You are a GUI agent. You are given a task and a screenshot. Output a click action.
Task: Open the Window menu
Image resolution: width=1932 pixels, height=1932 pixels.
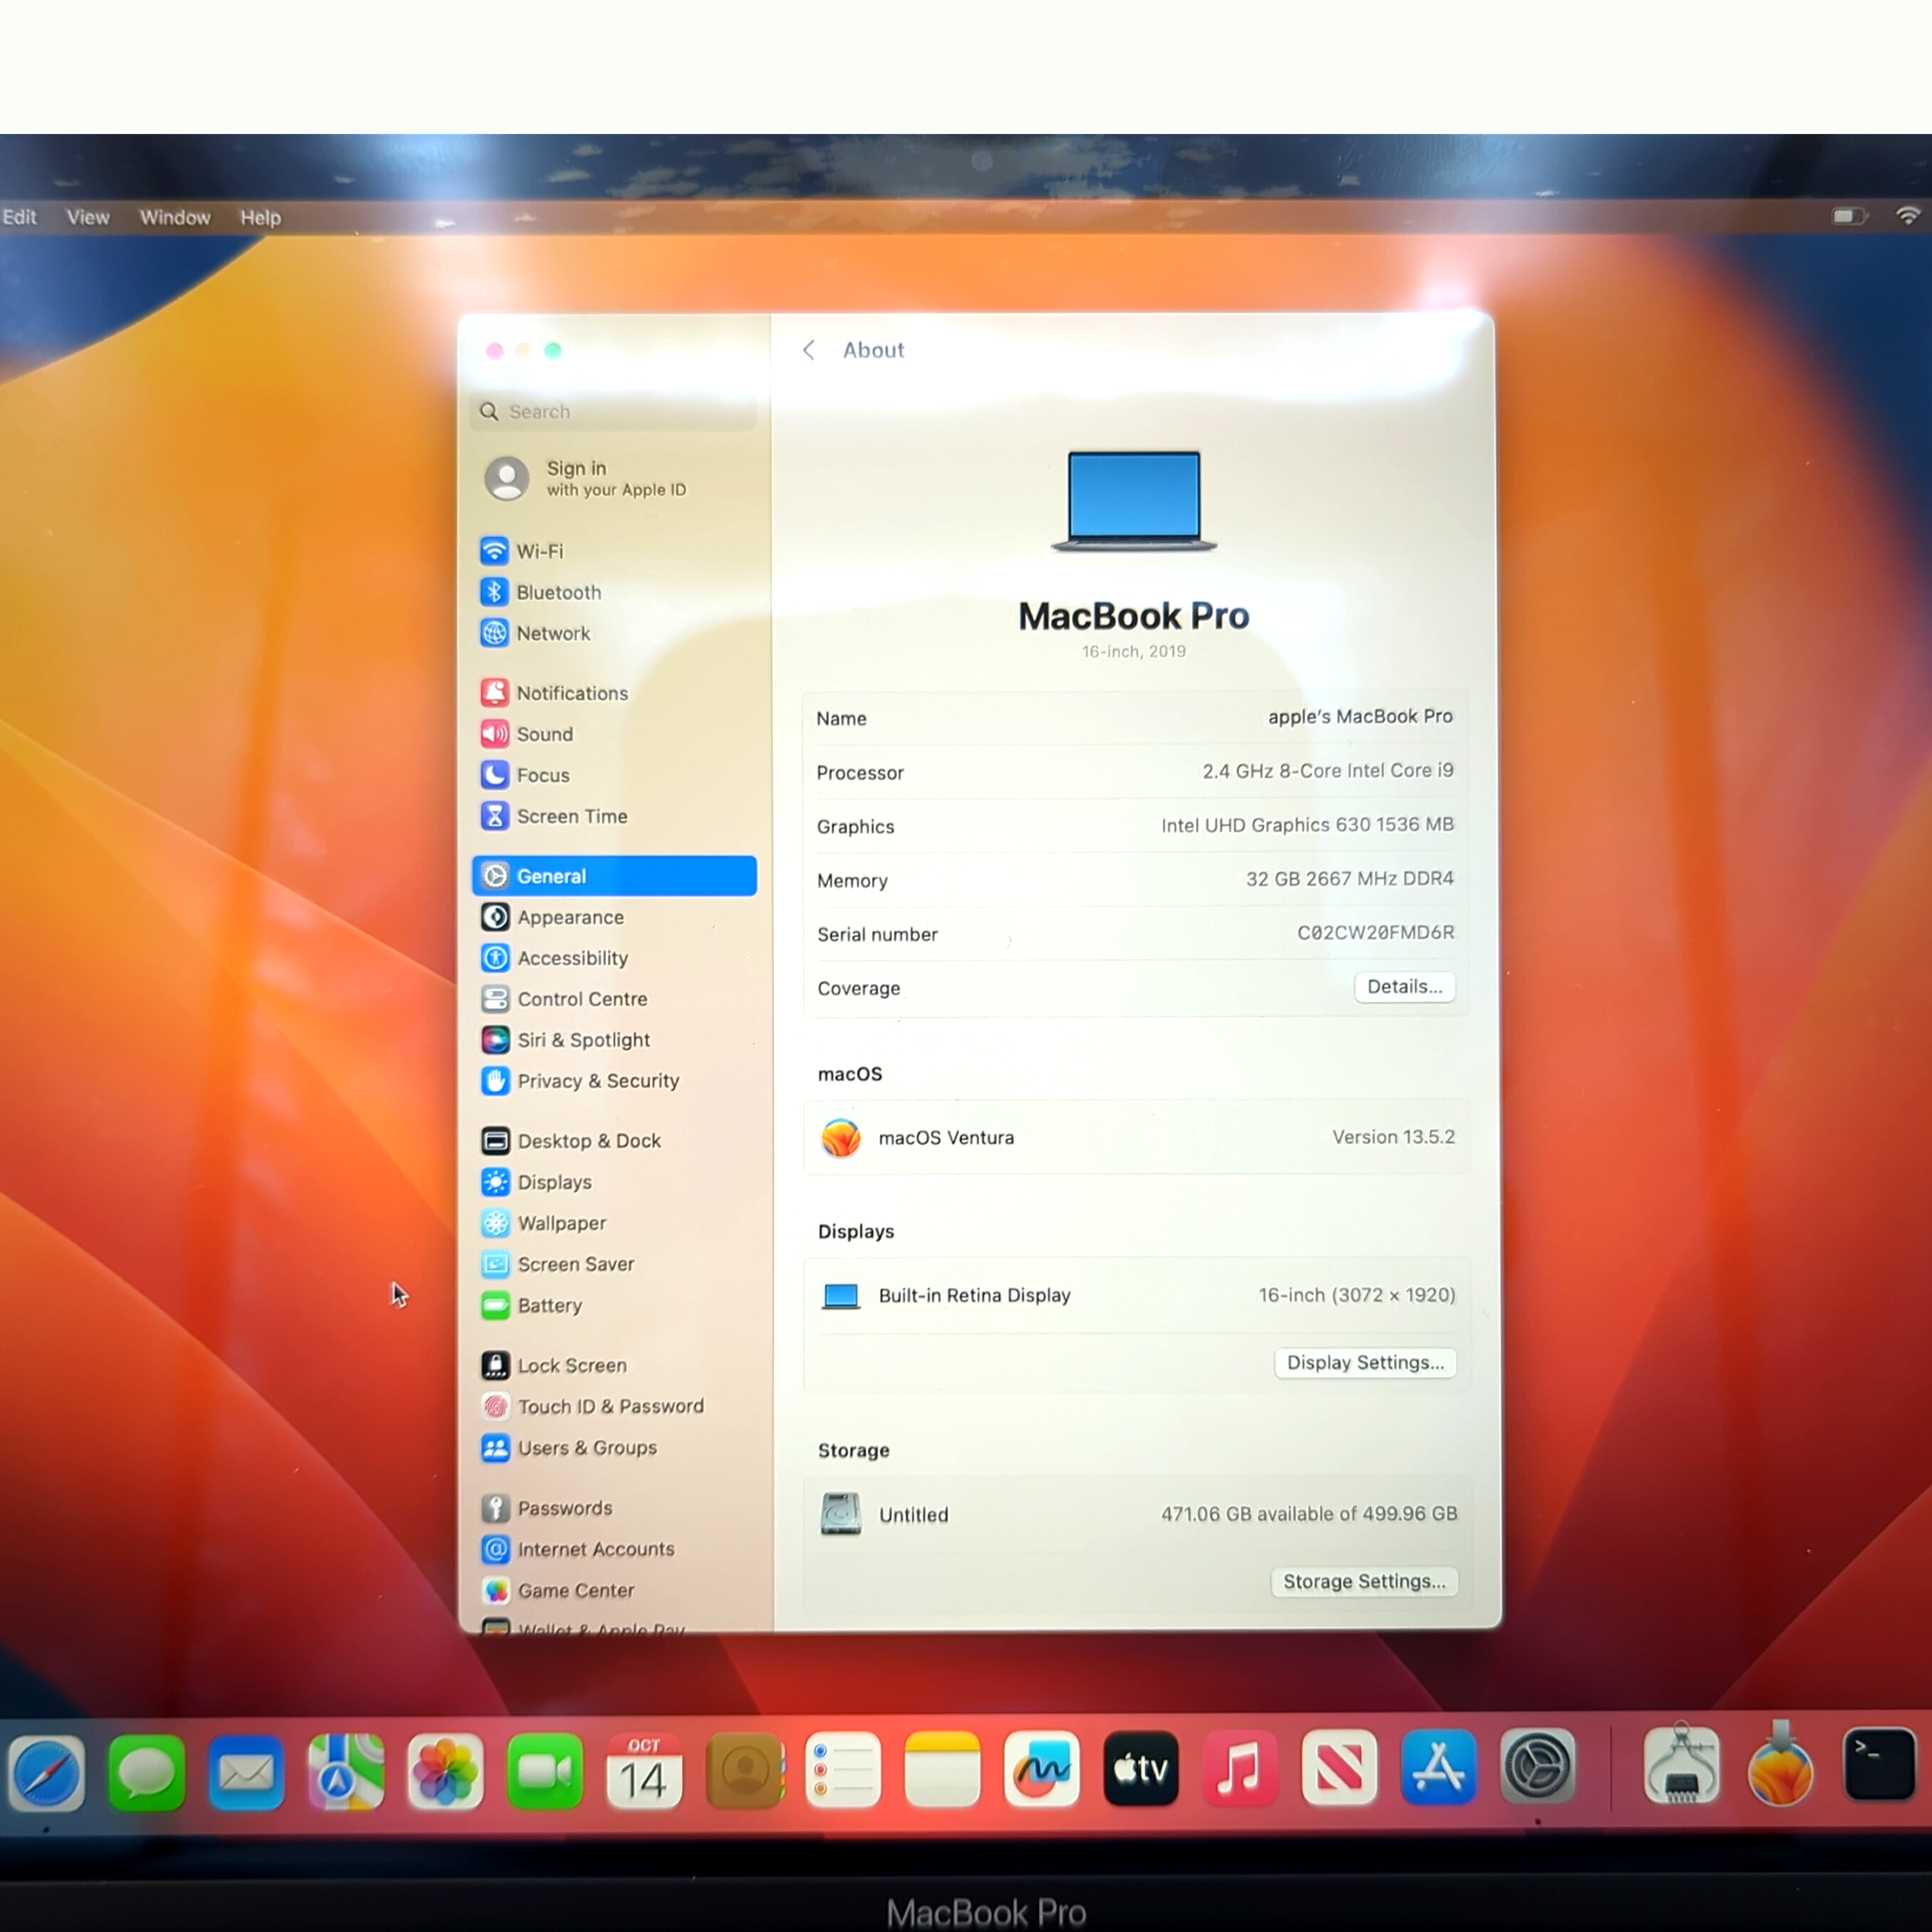175,217
